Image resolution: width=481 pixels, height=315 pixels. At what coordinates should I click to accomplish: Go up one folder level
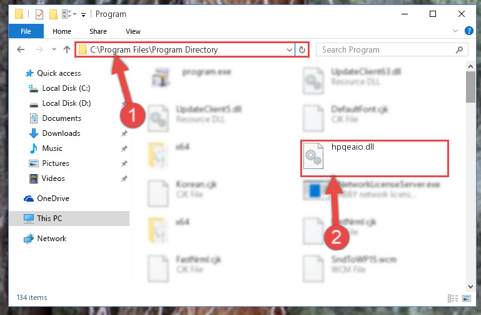(66, 49)
